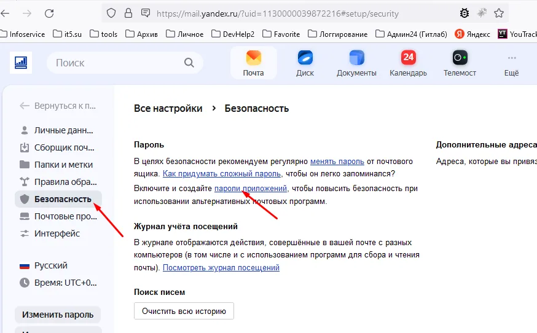Open the tools bookmark folder

(103, 34)
